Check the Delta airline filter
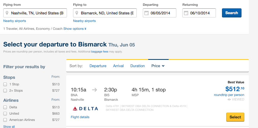 (x=5, y=107)
